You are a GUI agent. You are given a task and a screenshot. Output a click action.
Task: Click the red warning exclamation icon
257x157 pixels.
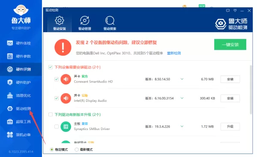(63, 47)
